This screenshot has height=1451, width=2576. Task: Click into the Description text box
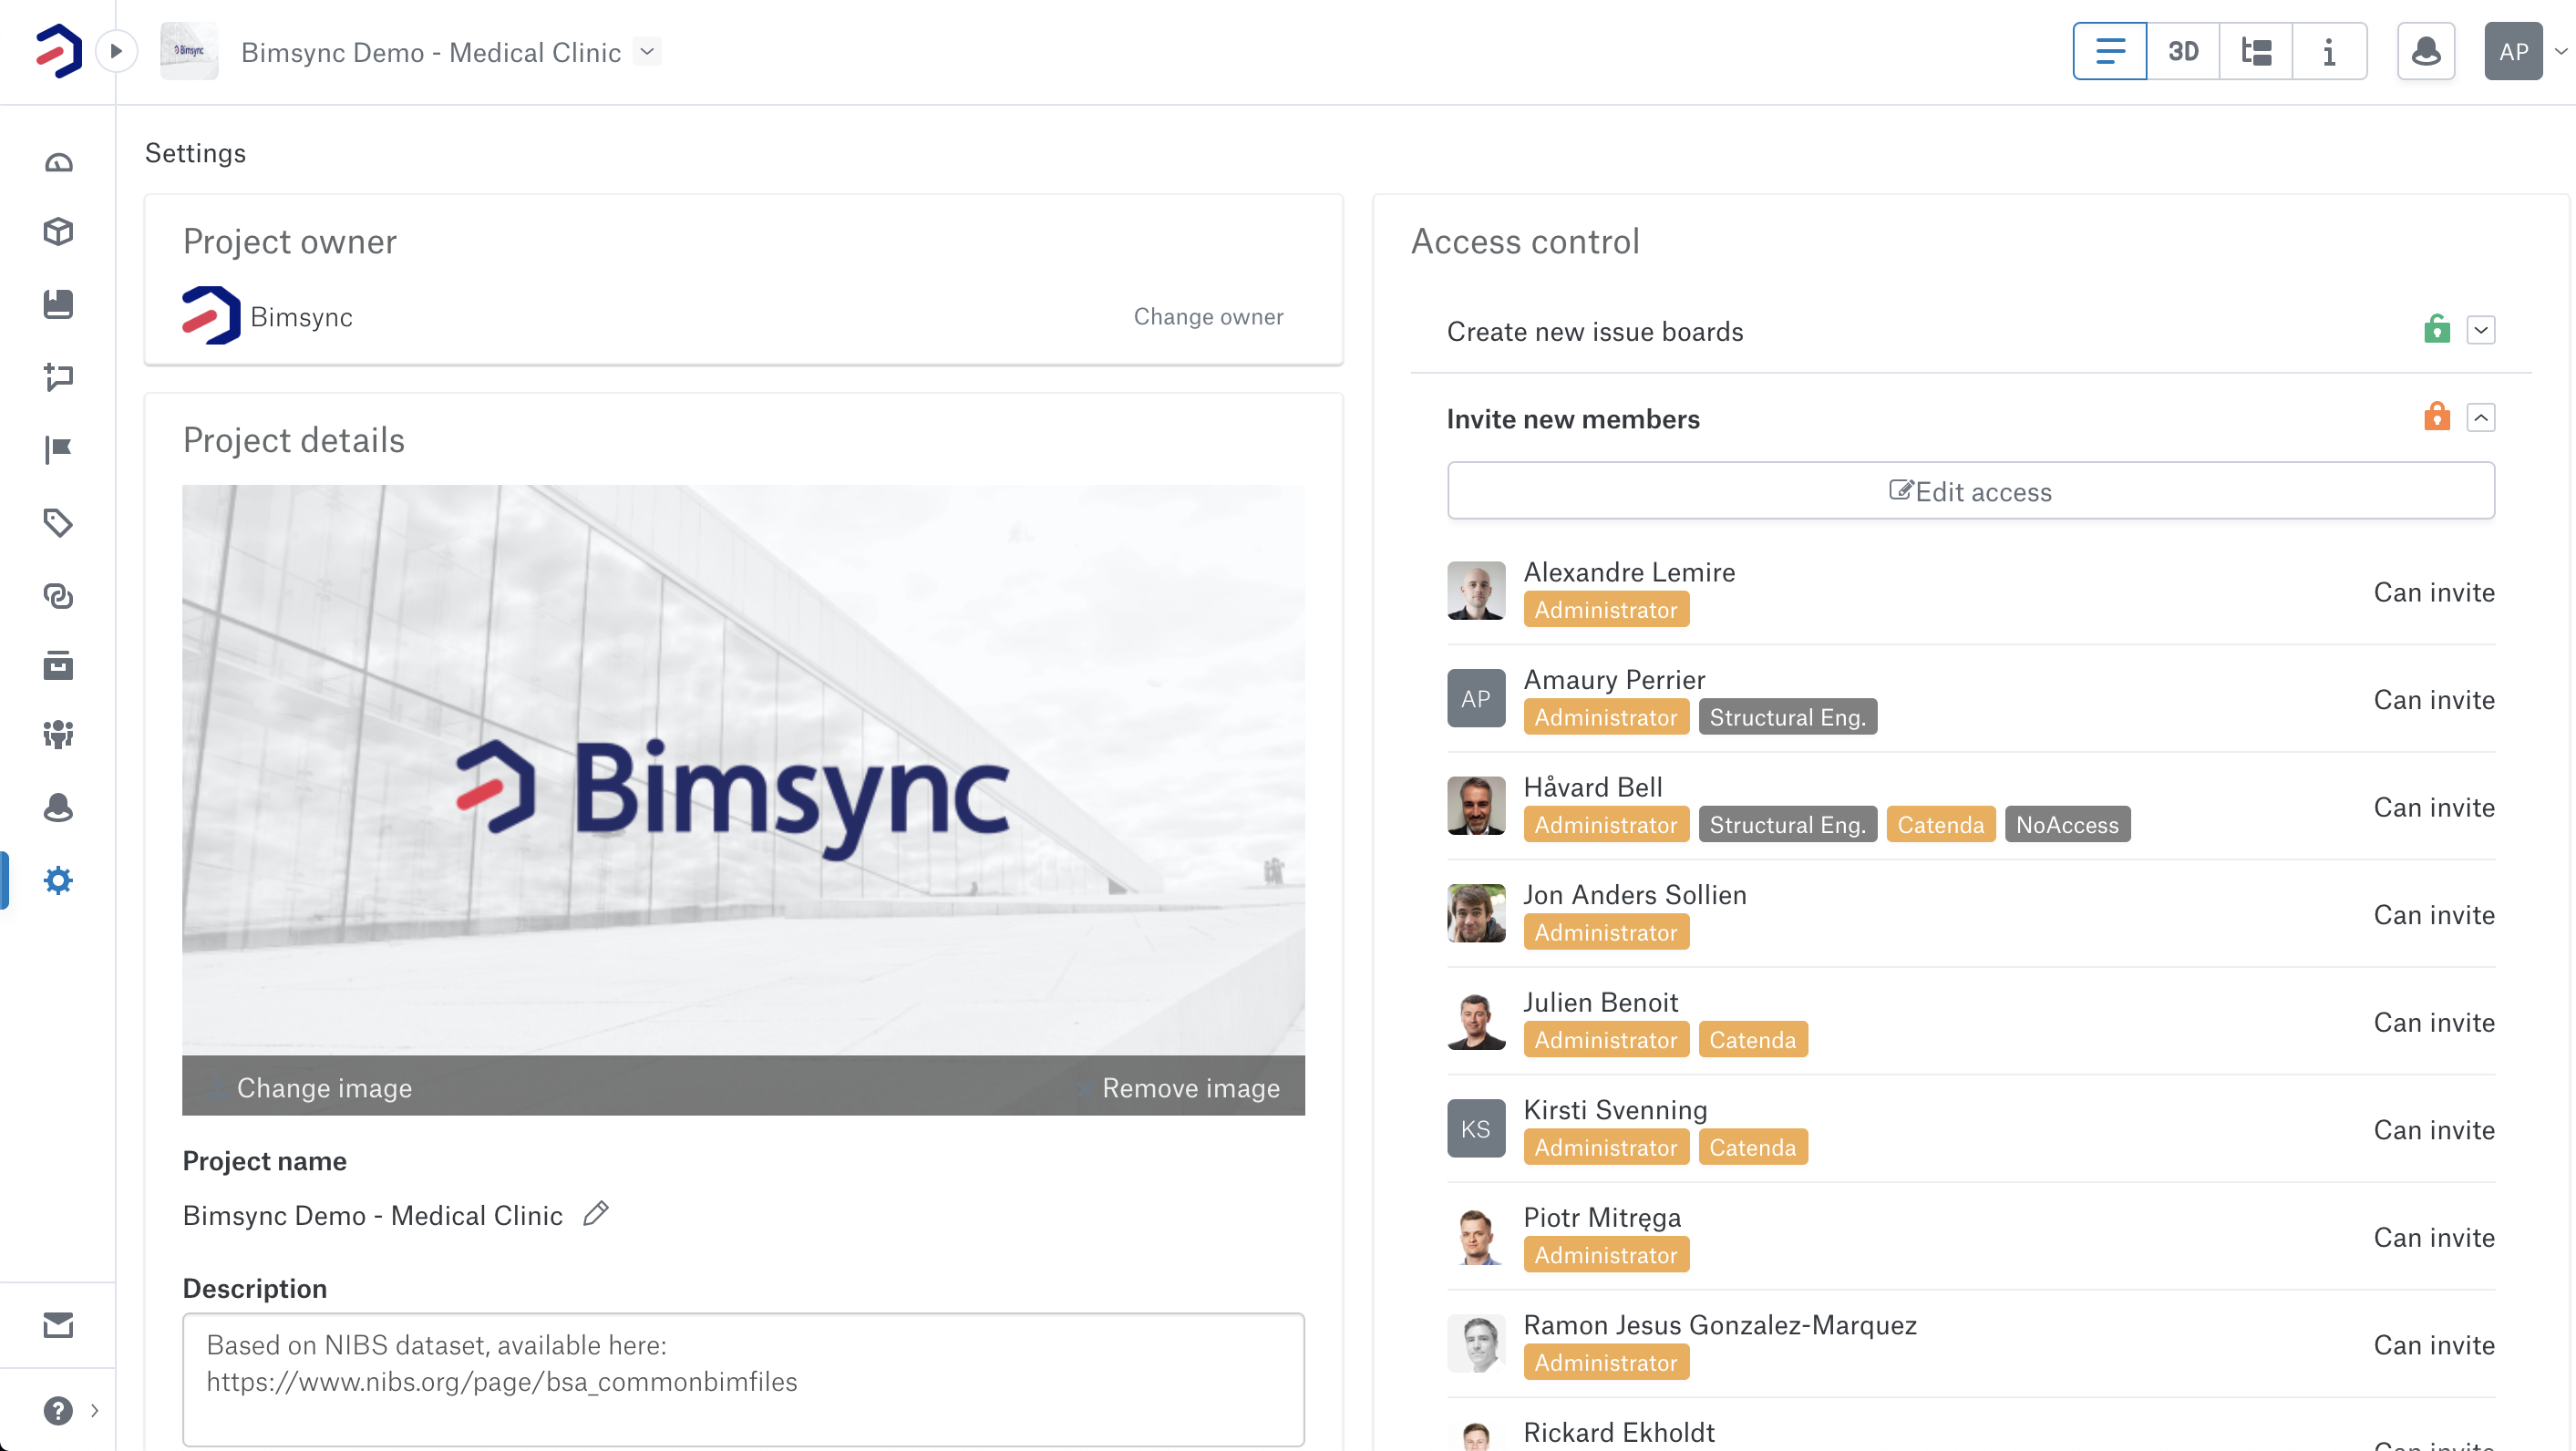(743, 1379)
